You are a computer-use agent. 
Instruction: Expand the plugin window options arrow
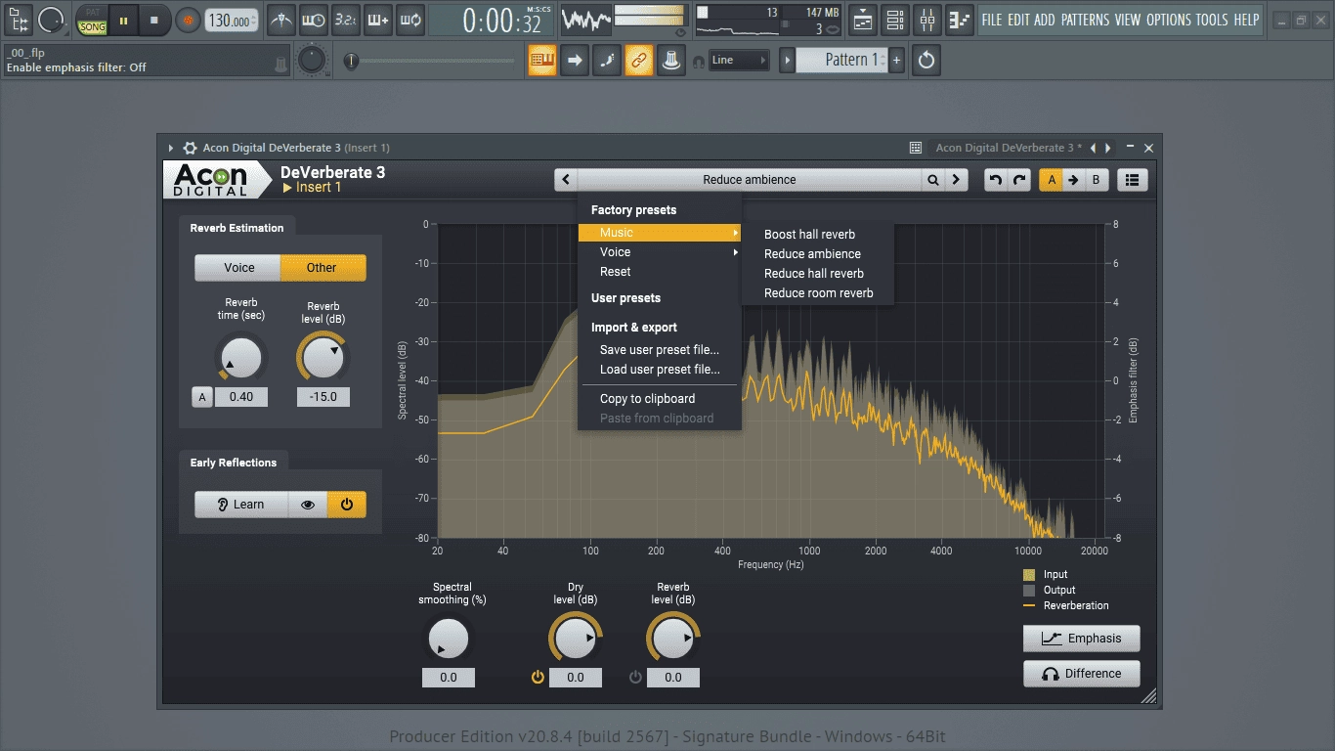coord(171,148)
